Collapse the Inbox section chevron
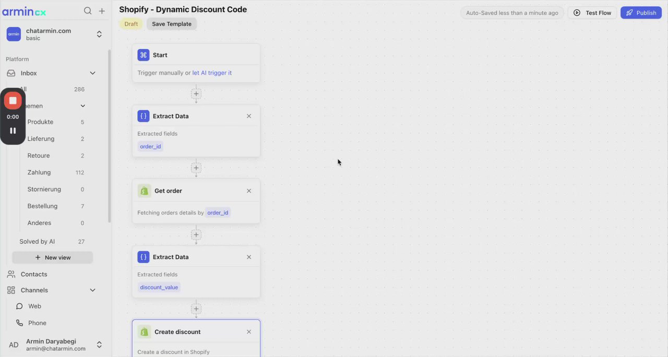668x357 pixels. [x=92, y=73]
